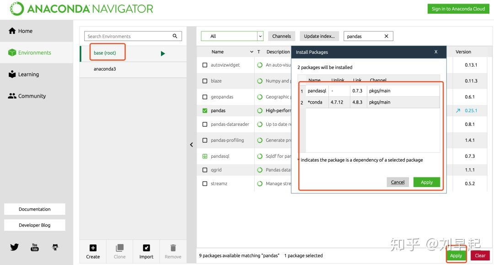Check the streamz package checkbox
The image size is (494, 265).
pos(205,184)
